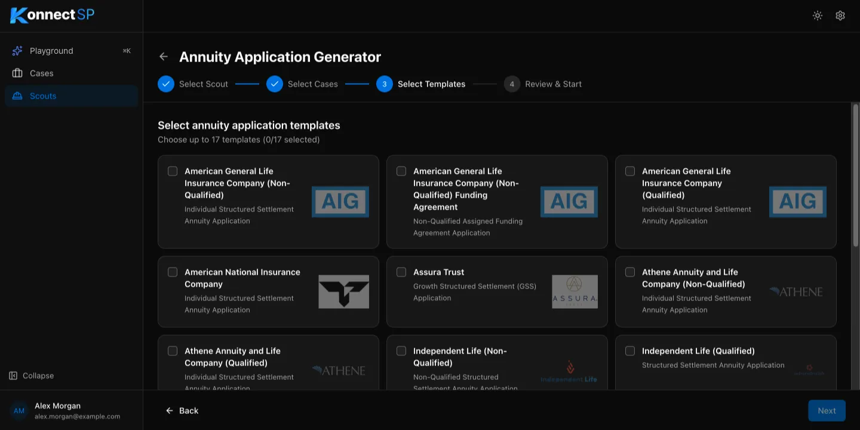Click step 3 circle for Select Templates
This screenshot has width=860, height=430.
[385, 84]
